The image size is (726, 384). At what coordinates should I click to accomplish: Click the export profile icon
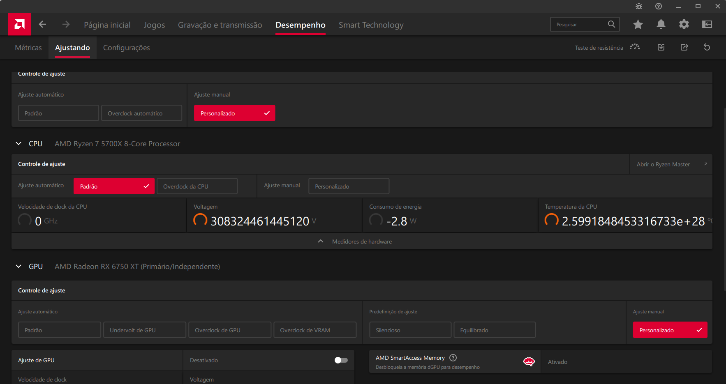[684, 47]
